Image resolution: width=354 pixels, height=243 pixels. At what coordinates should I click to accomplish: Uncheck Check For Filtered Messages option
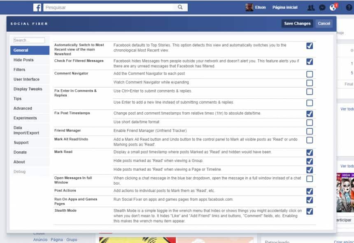[x=310, y=62]
